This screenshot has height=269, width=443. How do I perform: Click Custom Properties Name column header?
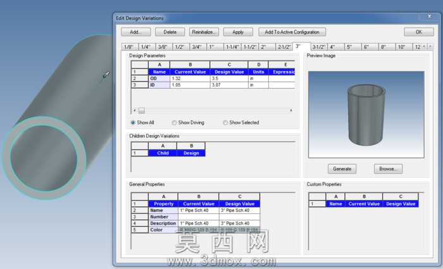pos(335,204)
